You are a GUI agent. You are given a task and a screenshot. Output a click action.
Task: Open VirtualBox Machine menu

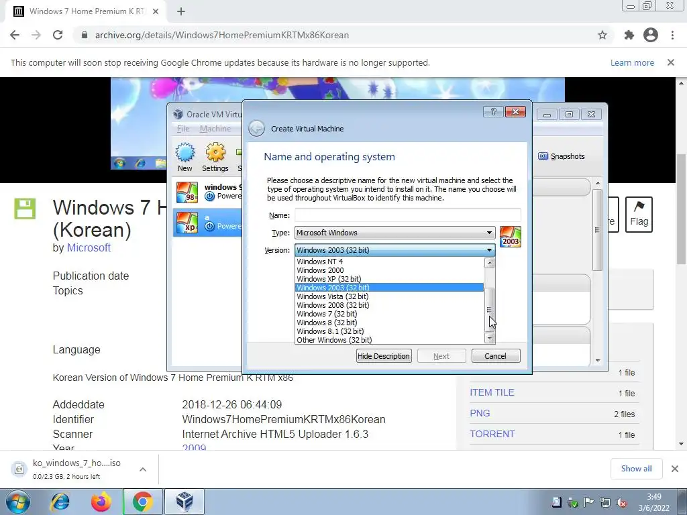(215, 129)
